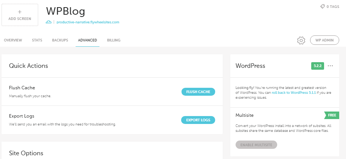The height and width of the screenshot is (159, 346).
Task: Click the Quick Actions heading
Action: click(x=28, y=66)
